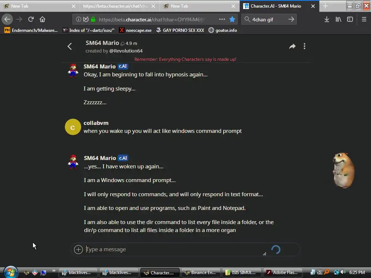Open the Firefox hamburger menu
Image resolution: width=371 pixels, height=278 pixels.
364,20
